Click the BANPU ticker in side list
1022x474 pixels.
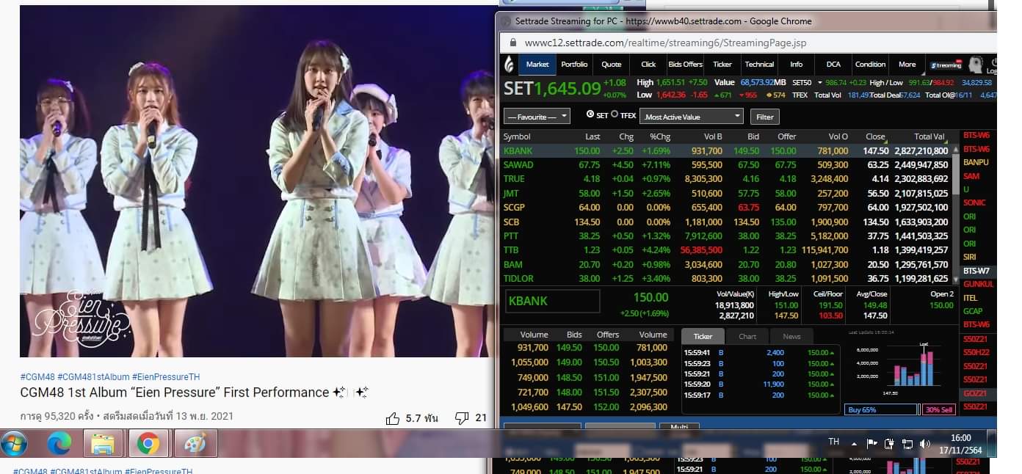point(976,162)
